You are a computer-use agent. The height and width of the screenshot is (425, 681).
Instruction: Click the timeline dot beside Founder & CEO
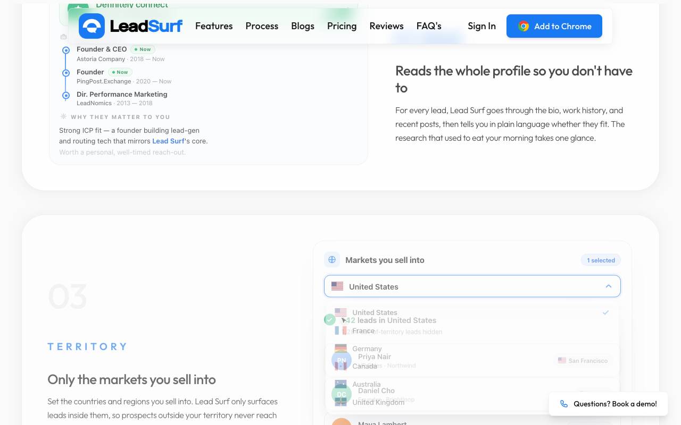click(66, 50)
